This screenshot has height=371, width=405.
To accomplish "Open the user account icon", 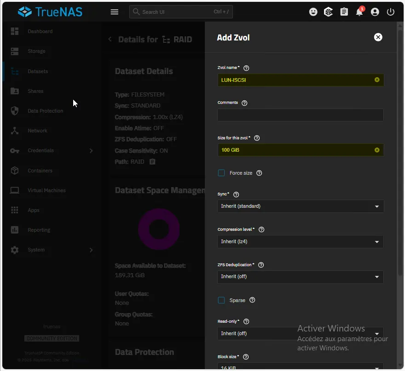I will pyautogui.click(x=375, y=12).
